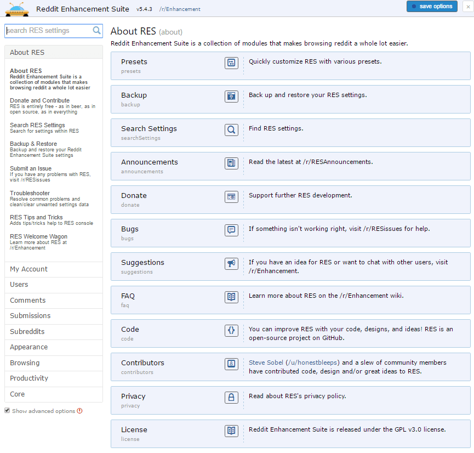This screenshot has width=474, height=453.
Task: Click the License book icon
Action: tap(231, 431)
